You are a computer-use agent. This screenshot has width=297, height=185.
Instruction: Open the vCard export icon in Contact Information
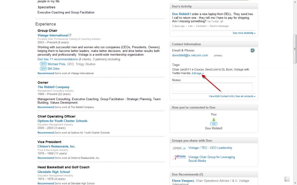coord(253,50)
